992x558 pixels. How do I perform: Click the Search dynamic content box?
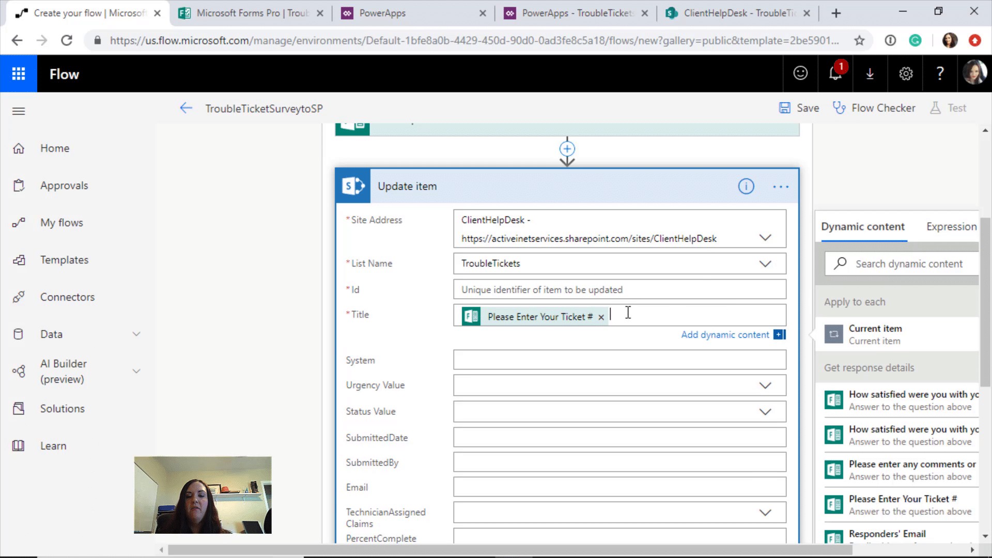click(902, 263)
